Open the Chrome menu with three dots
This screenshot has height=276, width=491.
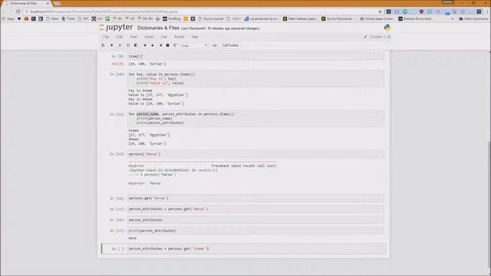(487, 11)
